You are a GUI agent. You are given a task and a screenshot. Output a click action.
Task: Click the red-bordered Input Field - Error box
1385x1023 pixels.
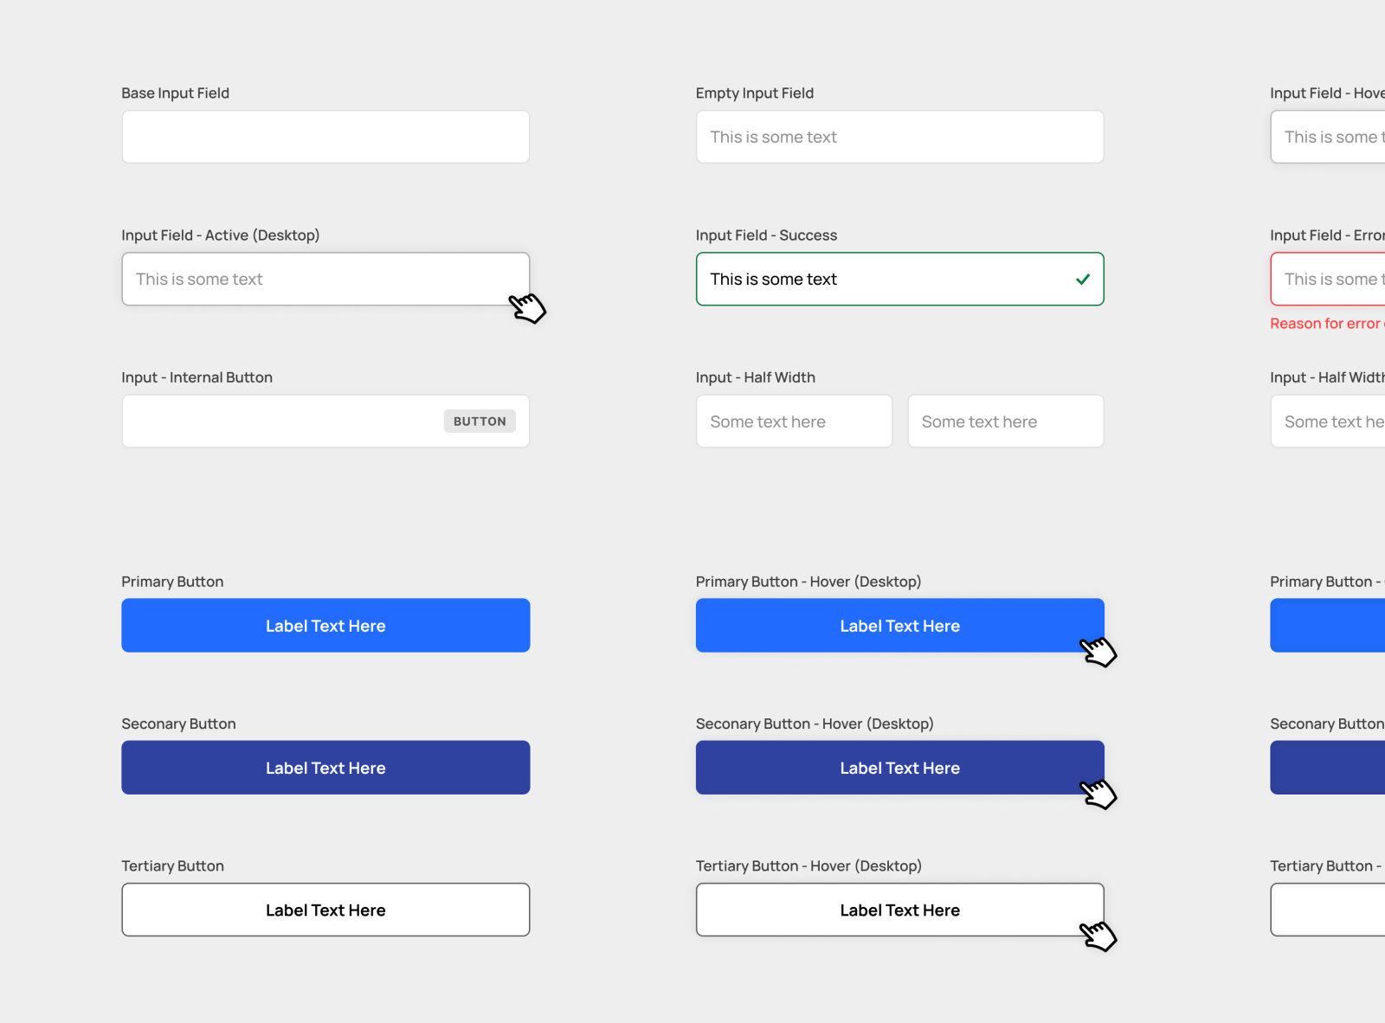click(1333, 279)
